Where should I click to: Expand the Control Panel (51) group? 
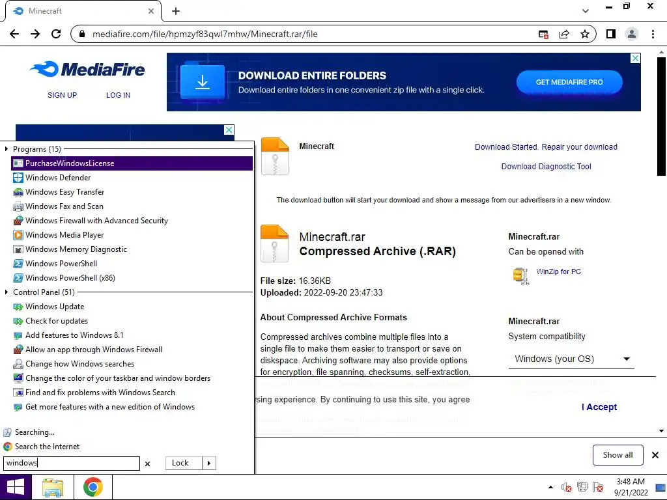[x=6, y=292]
